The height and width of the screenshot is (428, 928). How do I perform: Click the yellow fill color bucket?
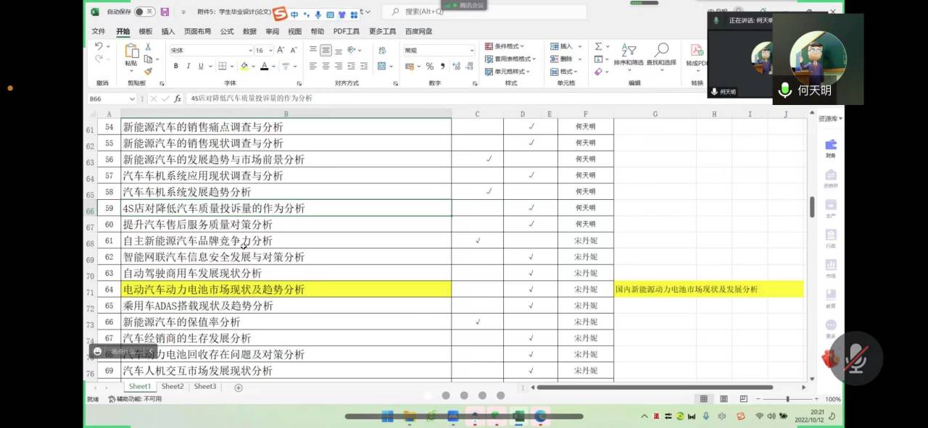pyautogui.click(x=244, y=66)
